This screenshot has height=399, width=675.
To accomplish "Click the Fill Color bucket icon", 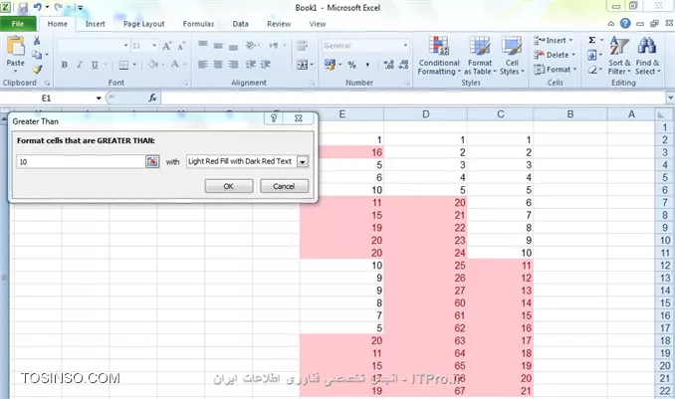I will [153, 65].
